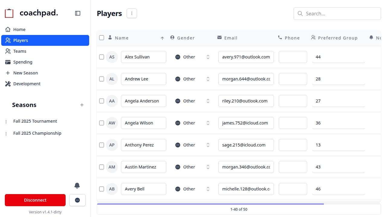Open Anthony Perez's gender dropdown
Screen dimensions: 387x217
208,145
